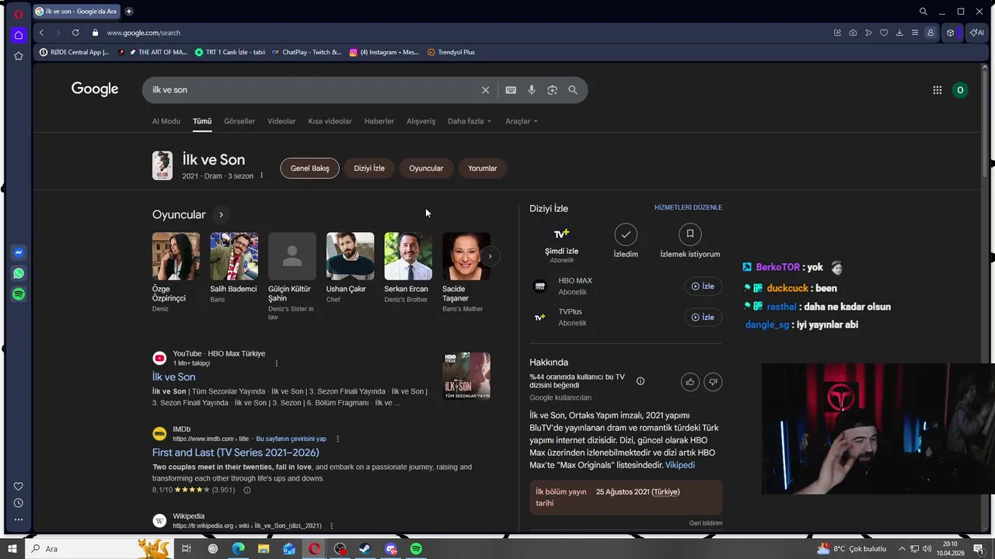995x559 pixels.
Task: Open the İlk ve Son YouTube thumbnail
Action: pyautogui.click(x=466, y=377)
